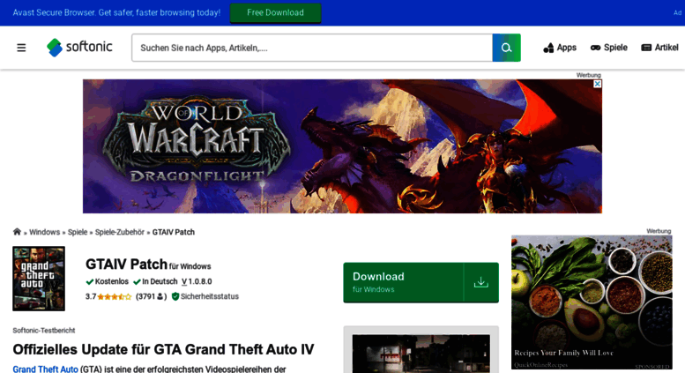Click the green search magnifier button
The height and width of the screenshot is (373, 685).
pyautogui.click(x=506, y=48)
